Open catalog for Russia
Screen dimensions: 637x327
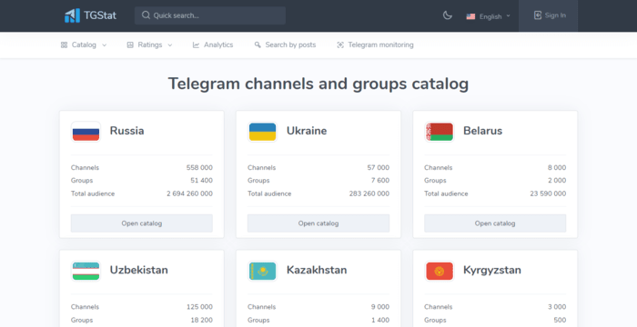tap(142, 223)
